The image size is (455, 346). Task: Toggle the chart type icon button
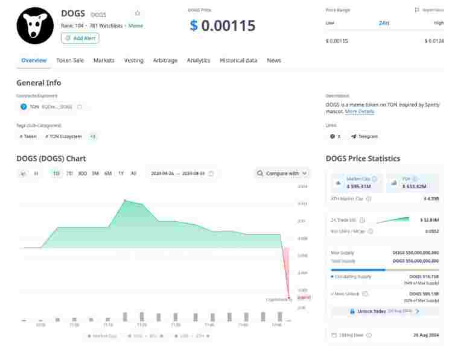pos(23,174)
